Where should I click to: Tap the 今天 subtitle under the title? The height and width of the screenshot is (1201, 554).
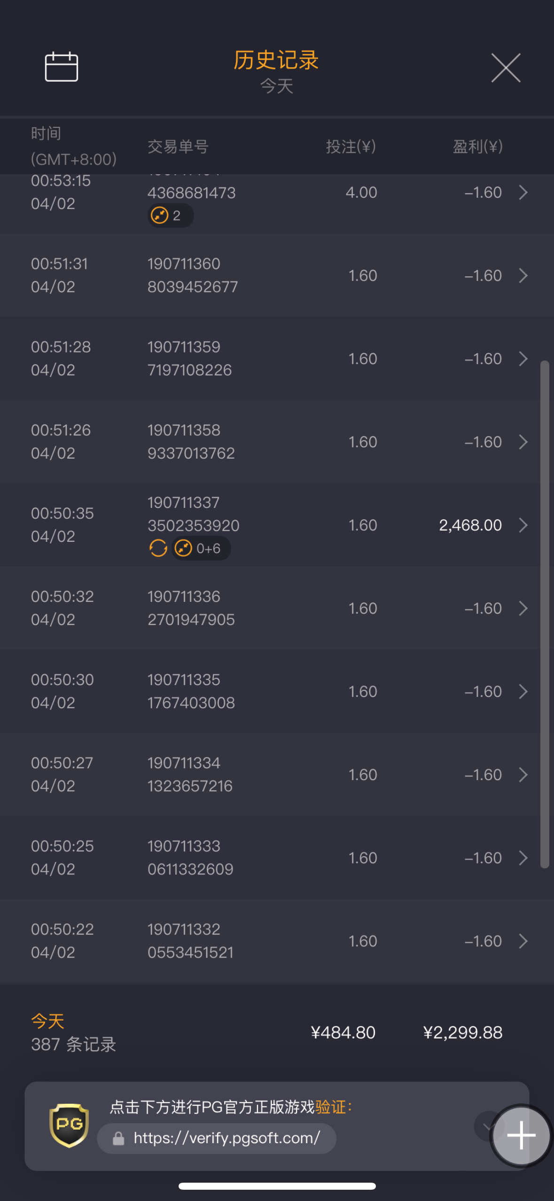(x=277, y=86)
